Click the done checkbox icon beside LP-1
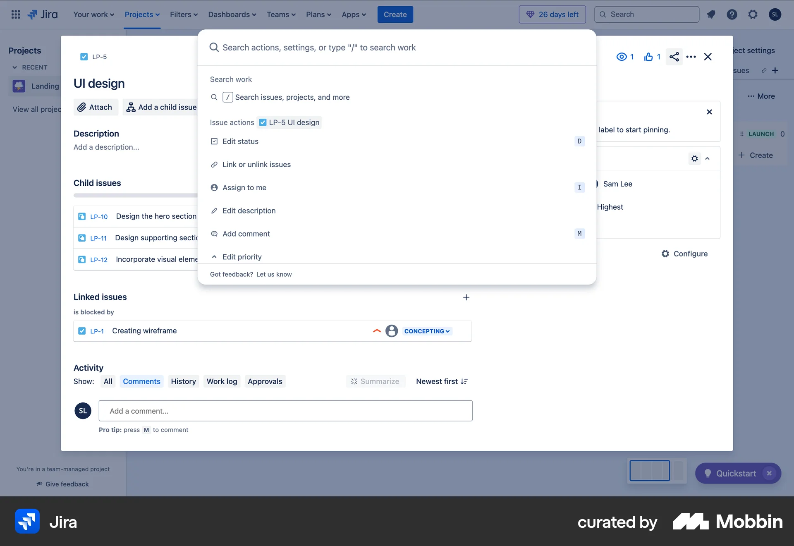Image resolution: width=794 pixels, height=546 pixels. tap(82, 330)
